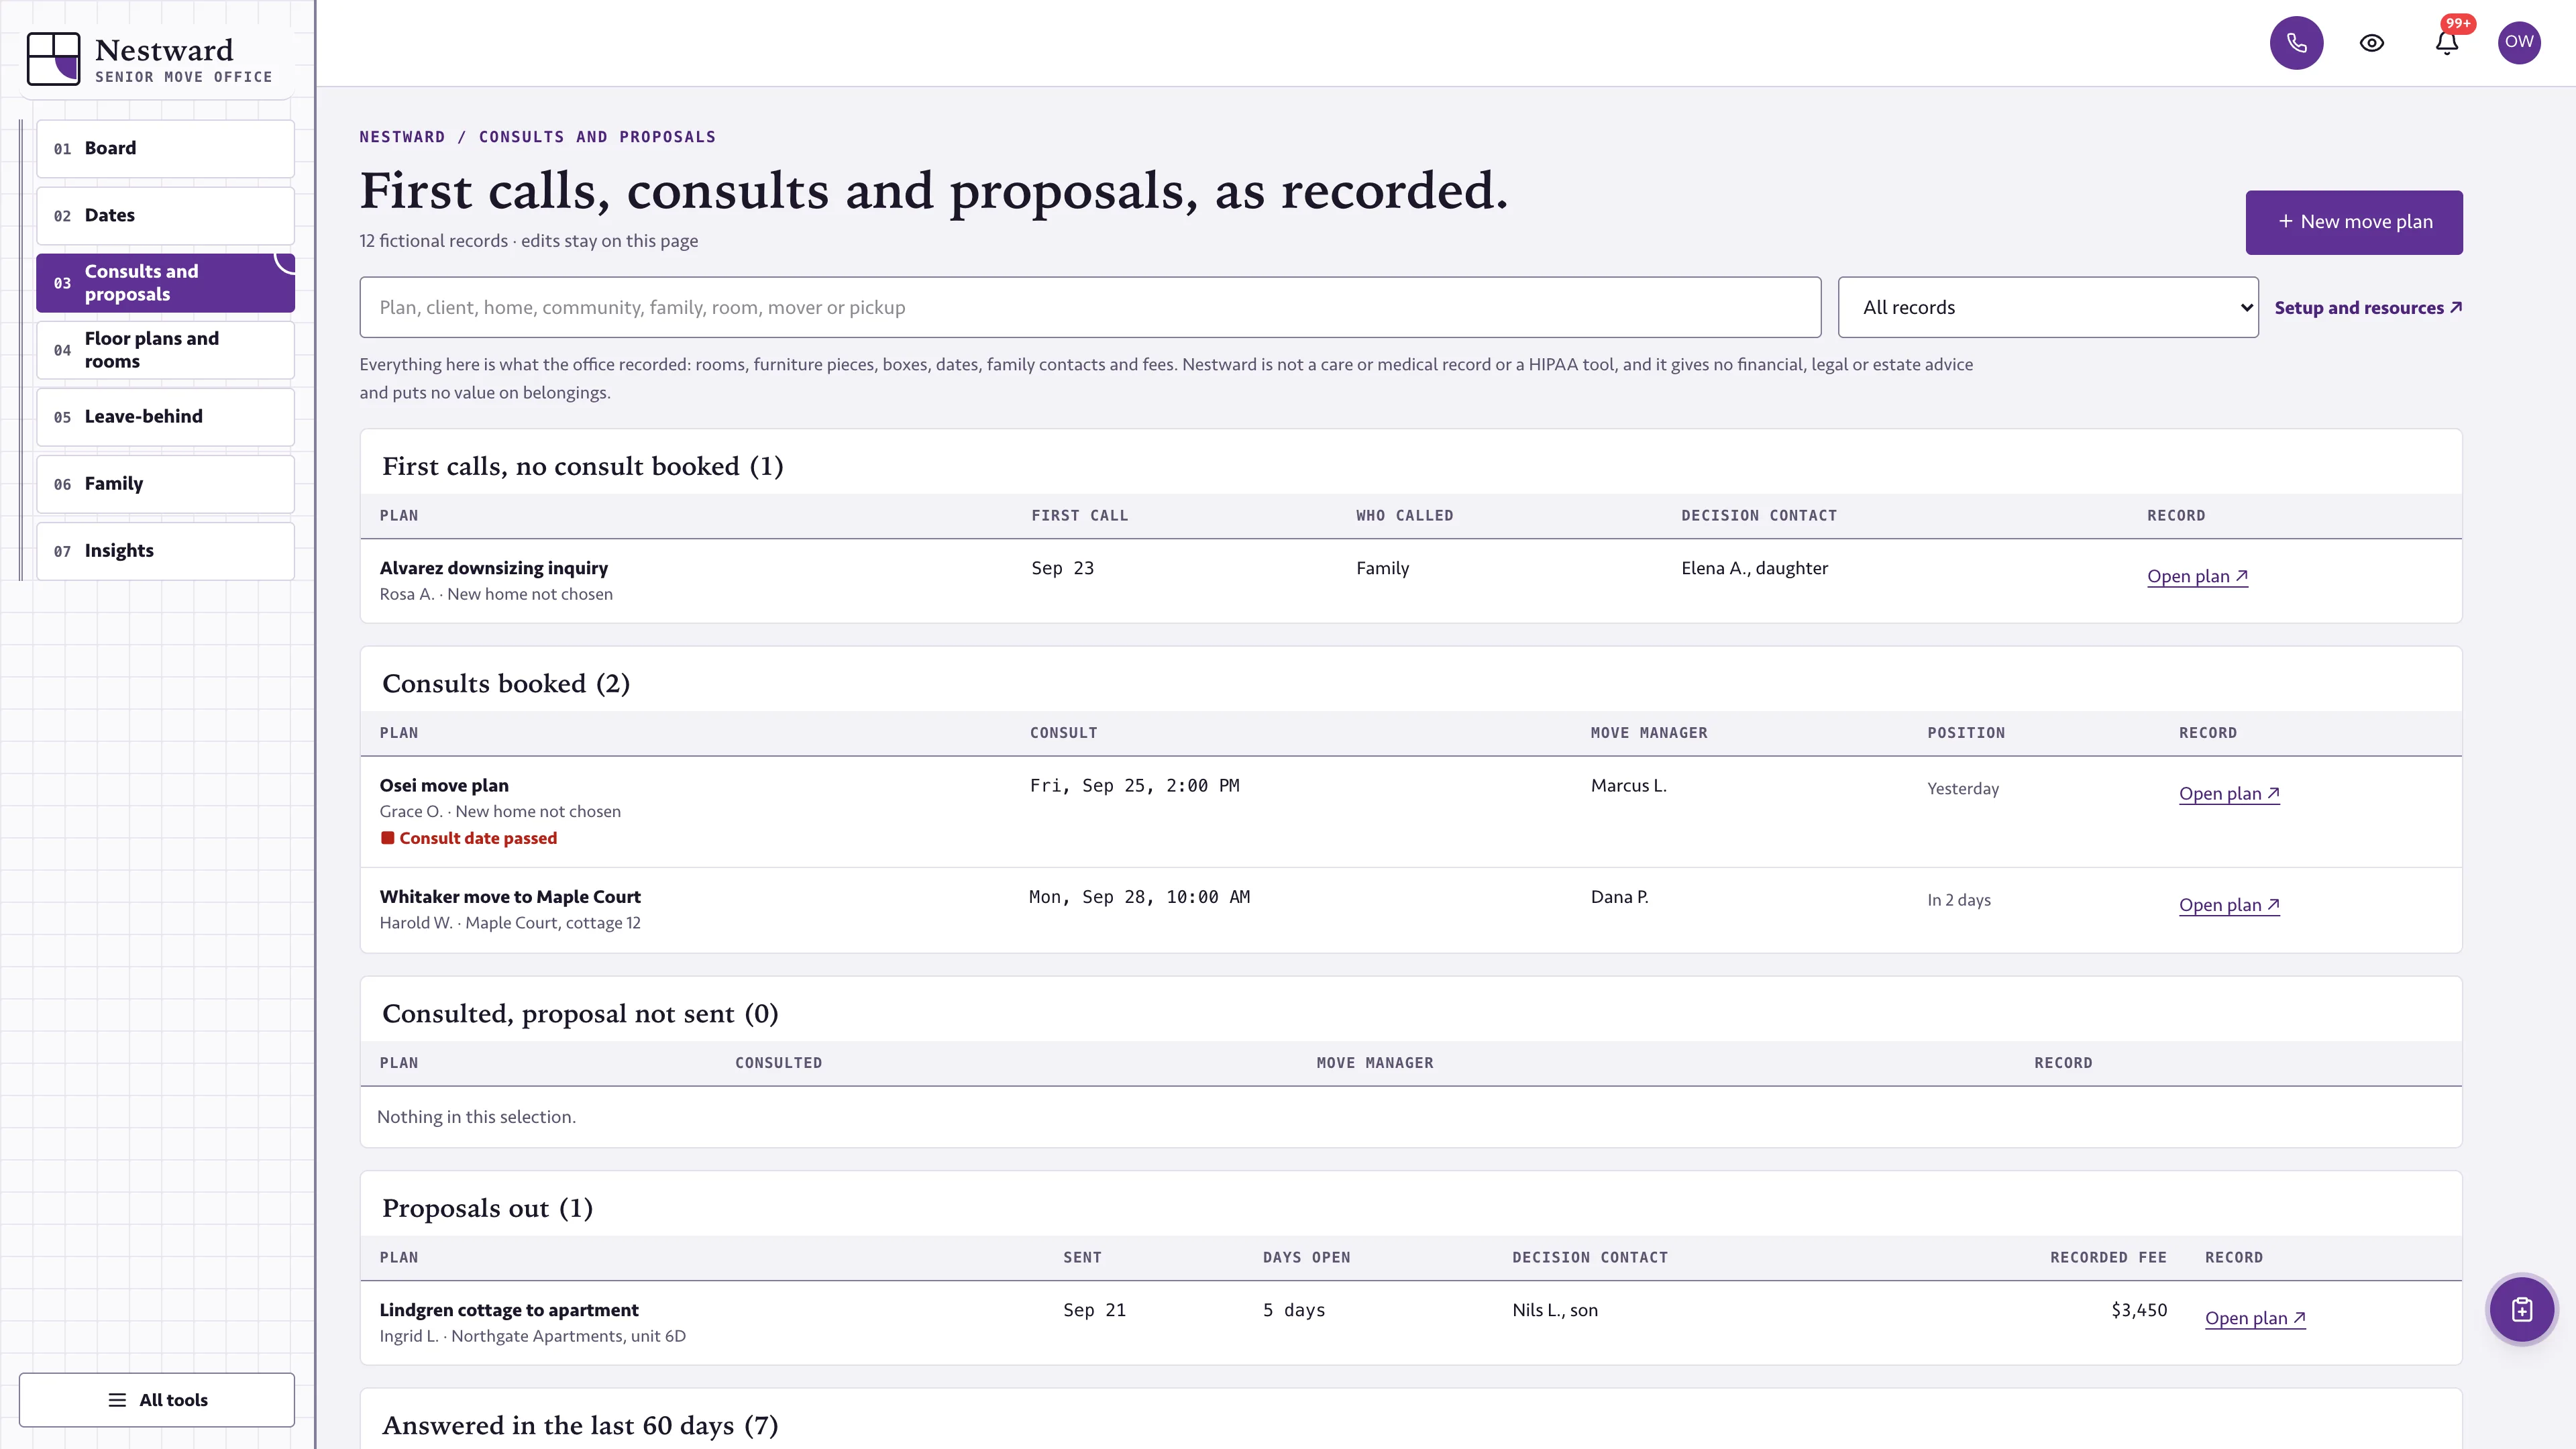Image resolution: width=2576 pixels, height=1449 pixels.
Task: Open the Leave-behind section
Action: coord(166,416)
